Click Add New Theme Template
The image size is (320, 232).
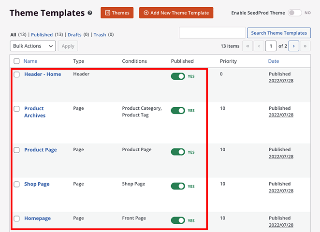coord(176,13)
